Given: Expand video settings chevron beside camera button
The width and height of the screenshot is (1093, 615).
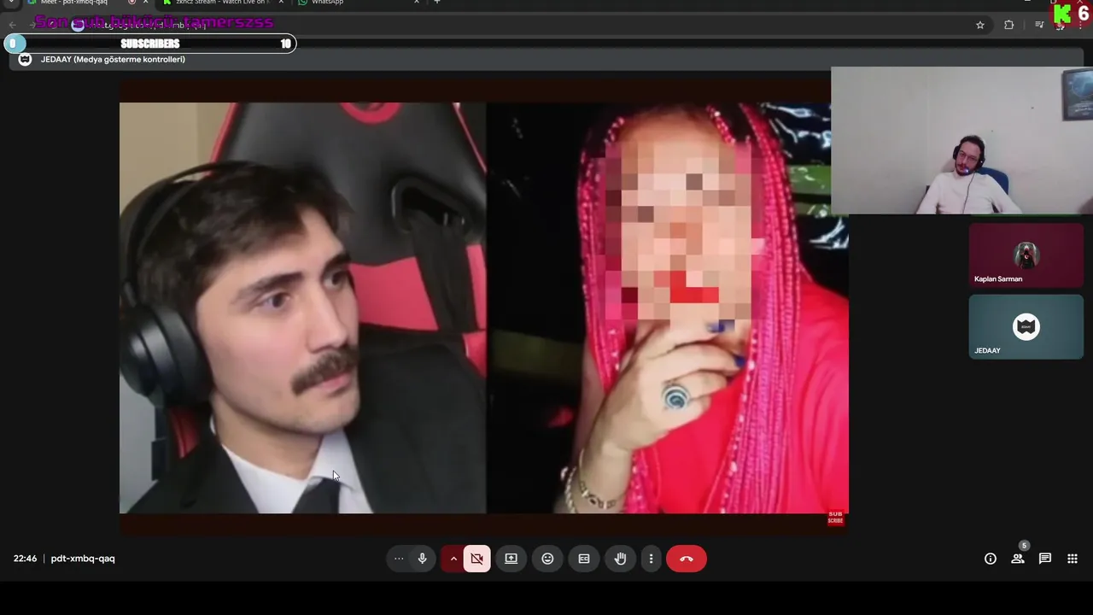Looking at the screenshot, I should coord(453,559).
